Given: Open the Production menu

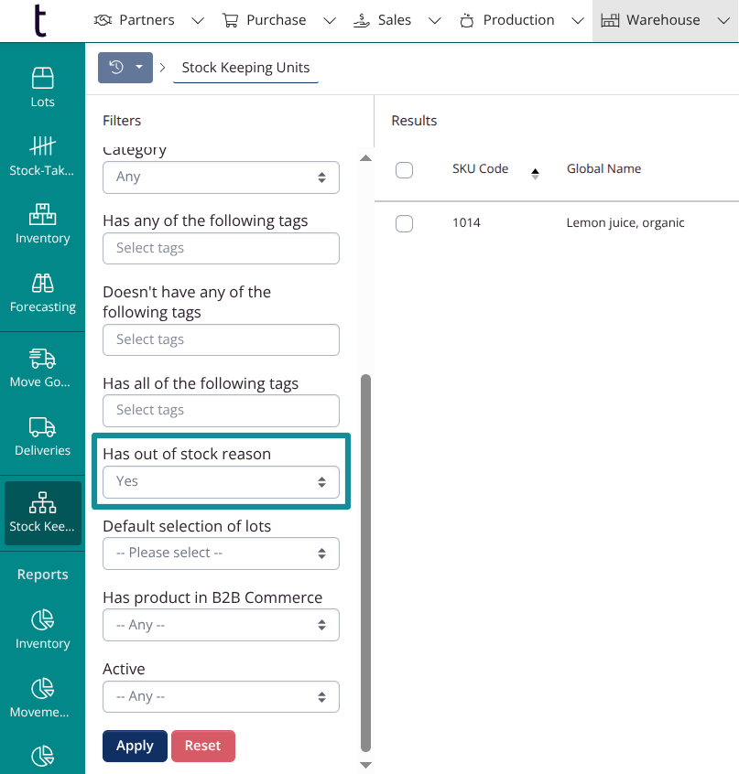Looking at the screenshot, I should click(520, 20).
